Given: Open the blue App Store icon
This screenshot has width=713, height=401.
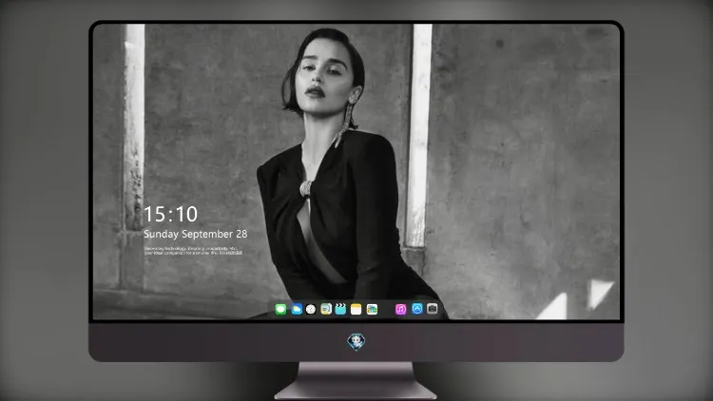Looking at the screenshot, I should coord(417,309).
